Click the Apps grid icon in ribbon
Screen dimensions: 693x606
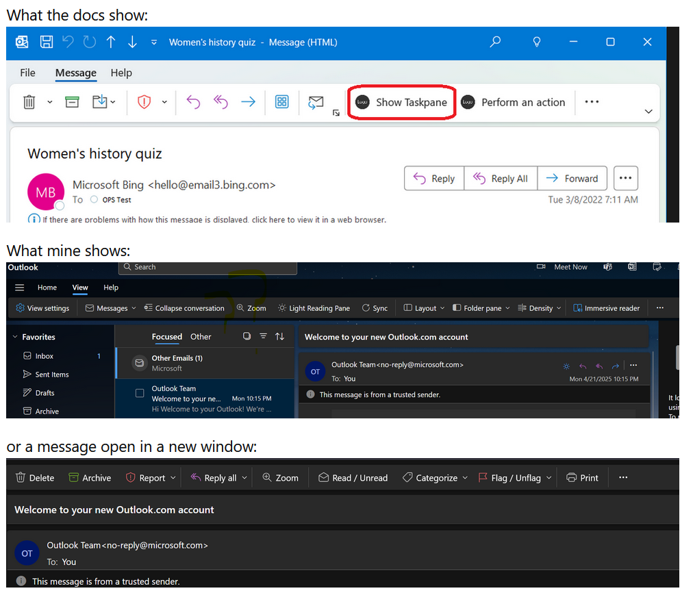[x=282, y=102]
